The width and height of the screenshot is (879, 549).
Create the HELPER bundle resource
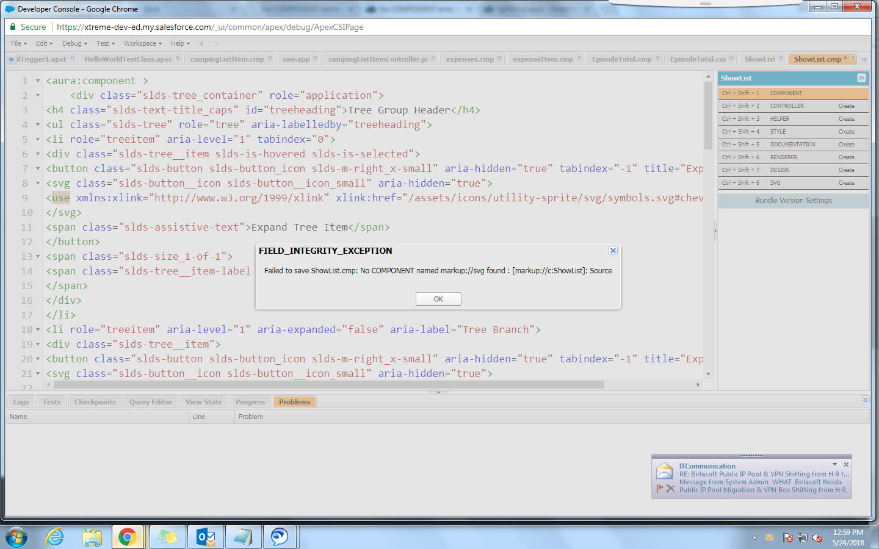pyautogui.click(x=846, y=119)
